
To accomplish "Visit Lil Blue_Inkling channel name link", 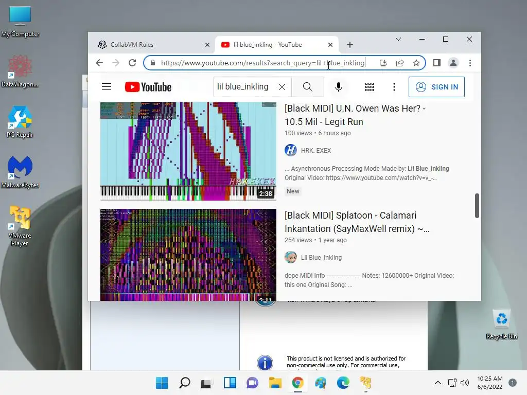I will point(321,258).
